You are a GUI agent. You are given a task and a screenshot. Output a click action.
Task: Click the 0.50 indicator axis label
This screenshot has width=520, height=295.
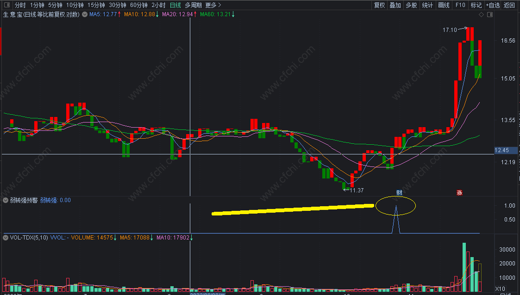[510, 220]
